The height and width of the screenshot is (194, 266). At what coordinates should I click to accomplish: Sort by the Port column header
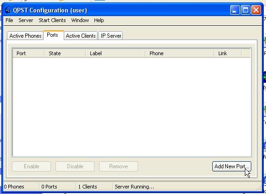click(x=28, y=53)
